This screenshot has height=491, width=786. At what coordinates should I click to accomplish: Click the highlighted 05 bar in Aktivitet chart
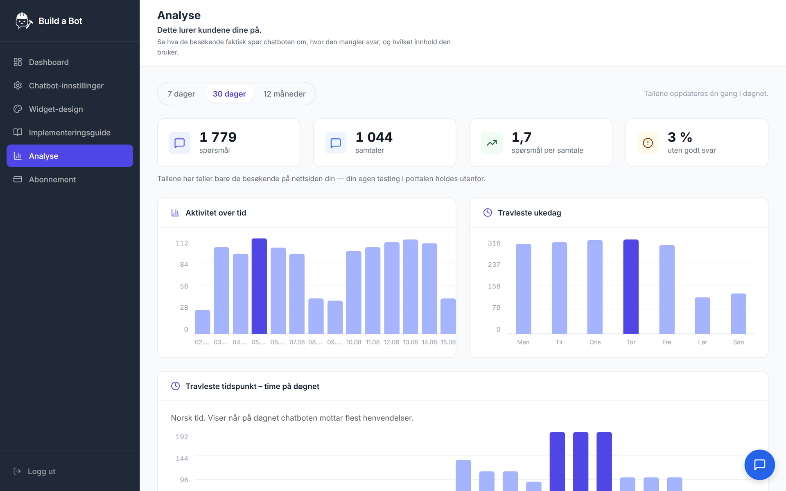click(259, 286)
